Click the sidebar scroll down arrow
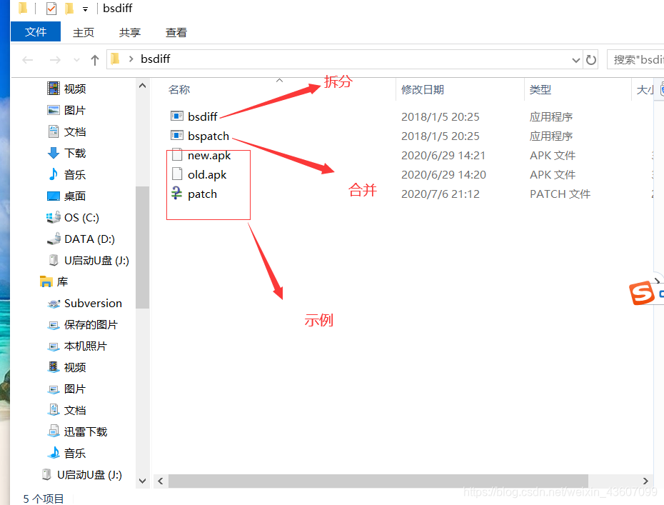The height and width of the screenshot is (505, 664). [x=143, y=481]
